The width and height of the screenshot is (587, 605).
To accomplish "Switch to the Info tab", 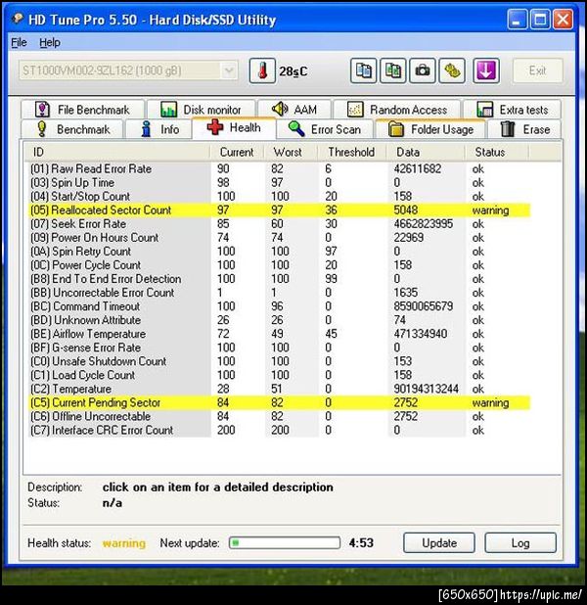I will coord(158,129).
